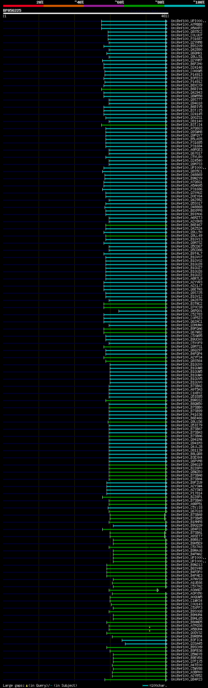Viewport: 208px width, 688px height.
Task: Open the UniRef100_P41636 entry
Action: (187, 414)
